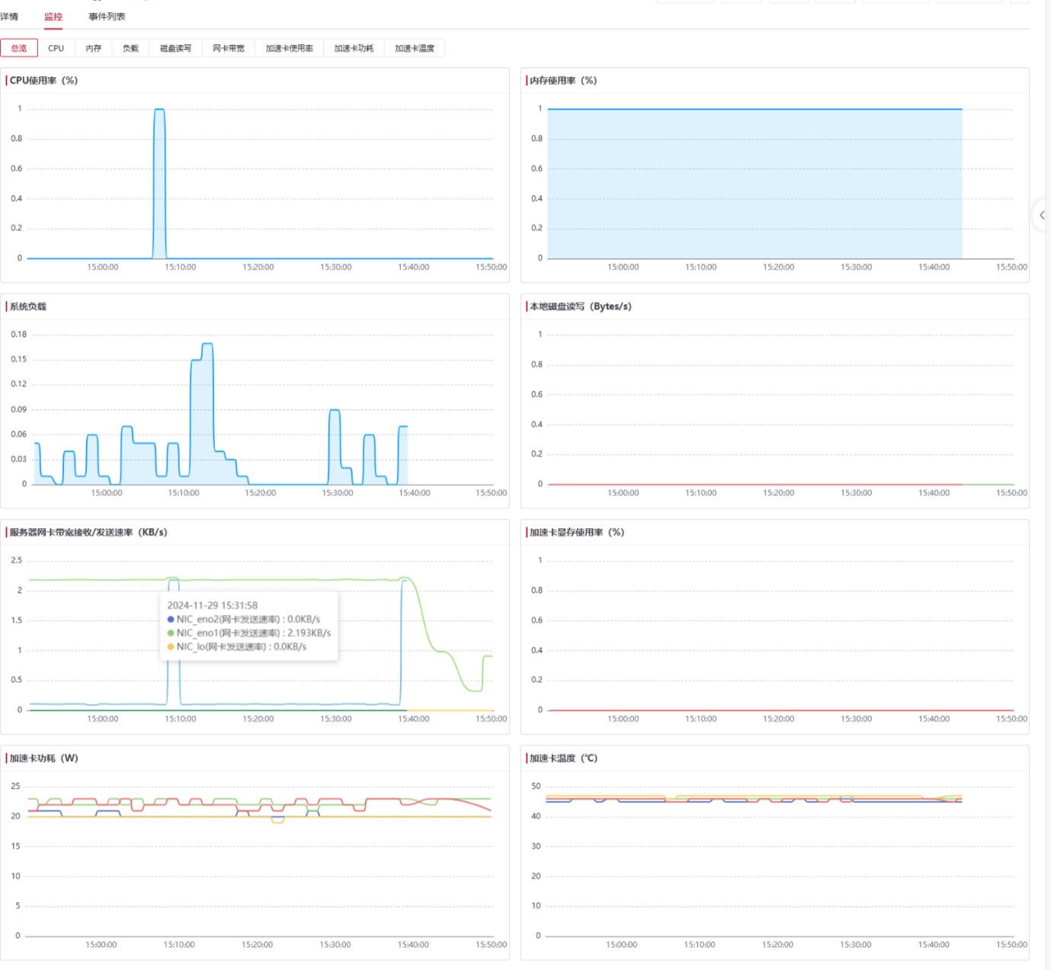Select the 加速卡使用率 filter
This screenshot has height=970, width=1051.
289,48
